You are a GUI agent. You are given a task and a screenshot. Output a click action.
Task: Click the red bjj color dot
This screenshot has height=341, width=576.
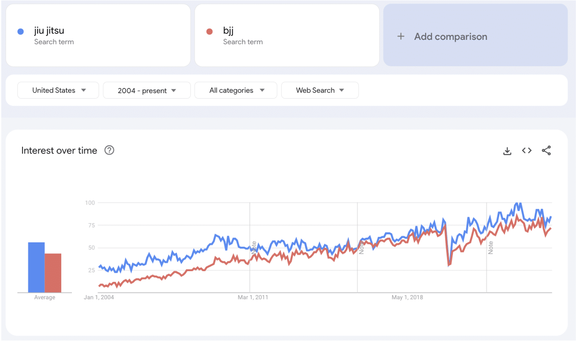(210, 32)
